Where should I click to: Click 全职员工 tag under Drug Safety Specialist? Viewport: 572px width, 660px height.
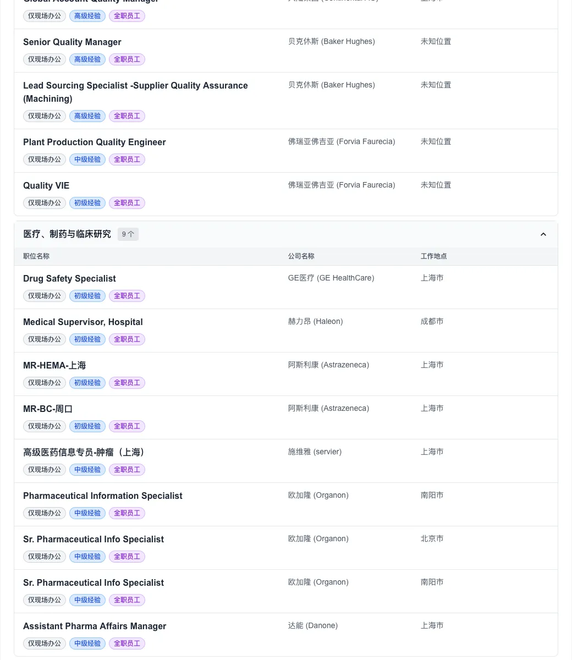127,296
